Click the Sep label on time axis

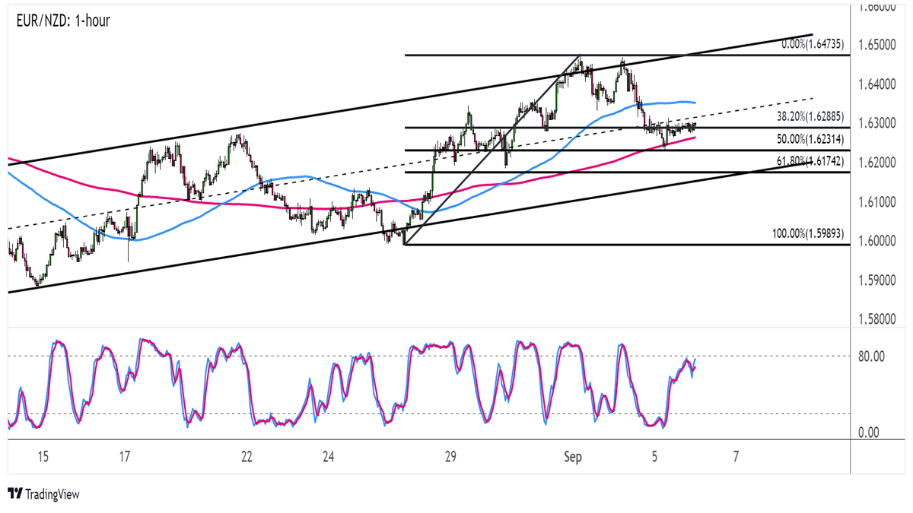(573, 457)
